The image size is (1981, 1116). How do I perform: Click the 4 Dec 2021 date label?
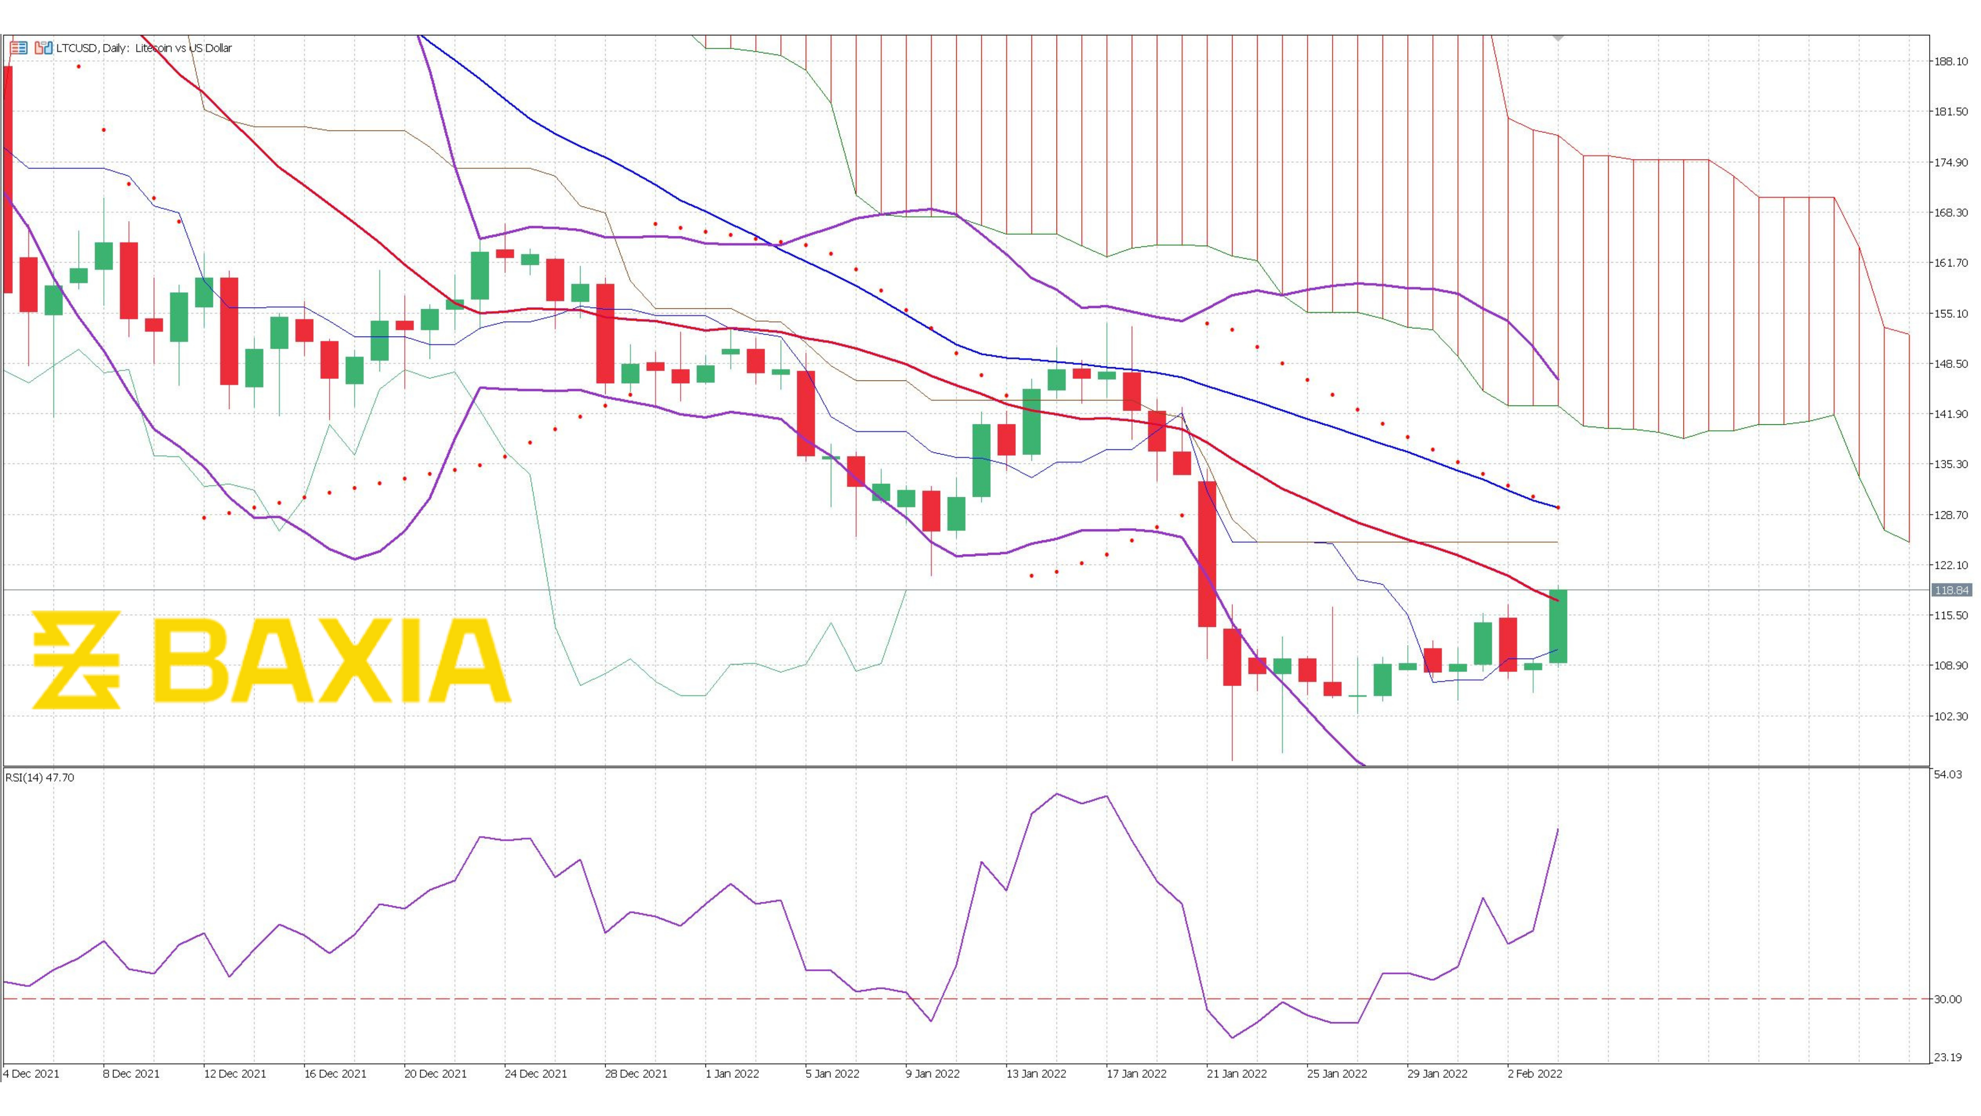(x=31, y=1074)
